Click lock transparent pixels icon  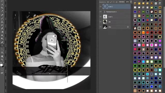pos(108,2)
